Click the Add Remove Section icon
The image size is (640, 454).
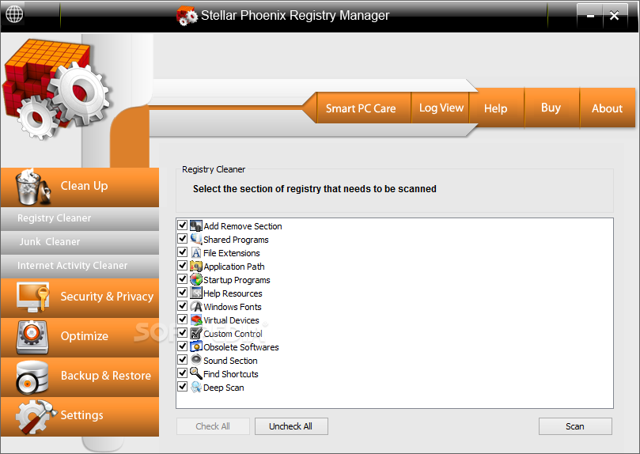(196, 225)
